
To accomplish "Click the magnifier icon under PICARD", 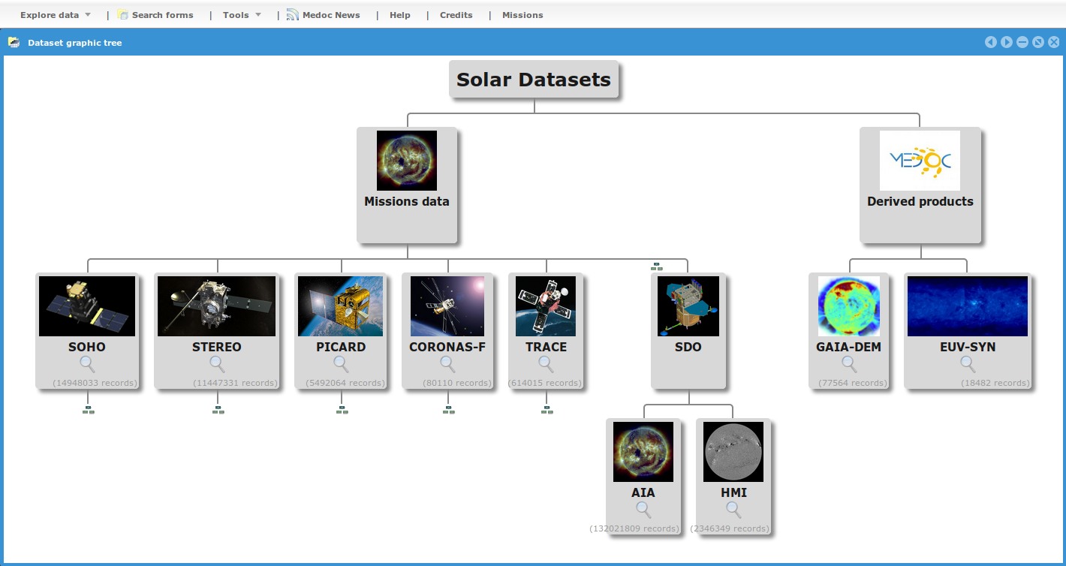I will coord(341,364).
